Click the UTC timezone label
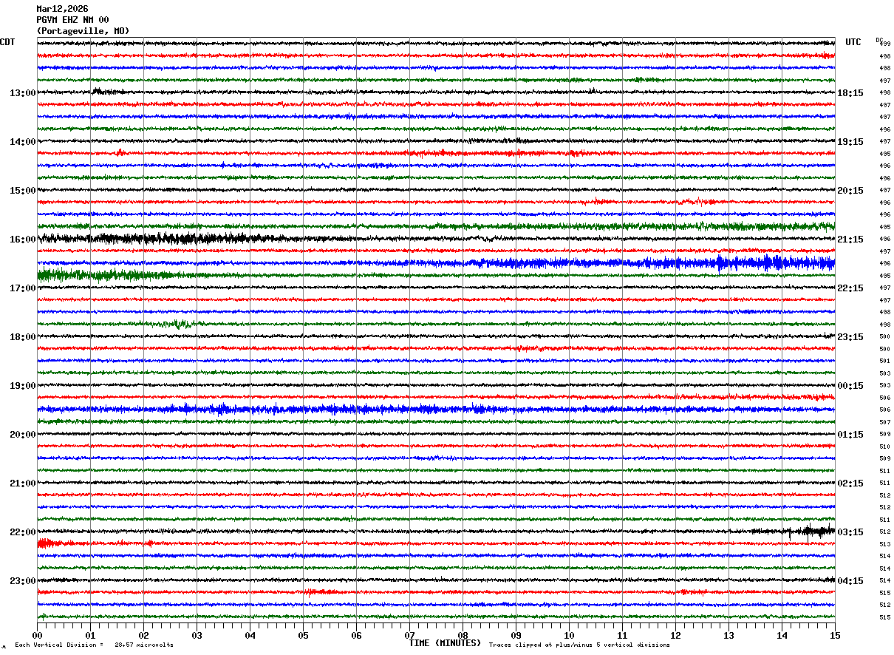This screenshot has height=655, width=894. pyautogui.click(x=853, y=42)
